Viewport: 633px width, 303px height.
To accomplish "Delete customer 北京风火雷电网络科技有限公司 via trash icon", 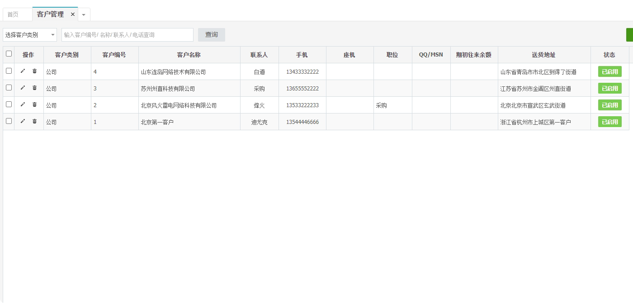I will coord(34,104).
